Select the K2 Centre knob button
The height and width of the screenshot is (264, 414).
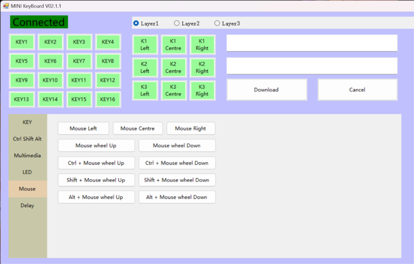[173, 67]
